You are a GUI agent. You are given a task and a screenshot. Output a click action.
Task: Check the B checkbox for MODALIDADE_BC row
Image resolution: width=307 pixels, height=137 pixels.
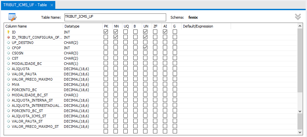pos(135,63)
